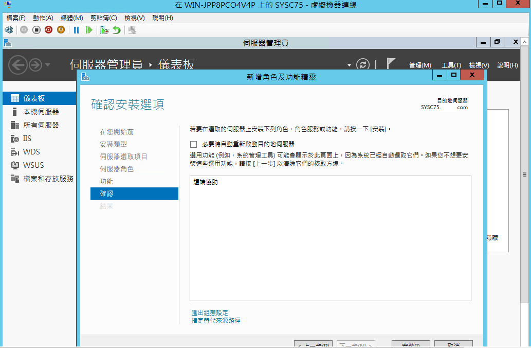Click the 確認安裝選項 heading
Image resolution: width=531 pixels, height=348 pixels.
pyautogui.click(x=127, y=104)
